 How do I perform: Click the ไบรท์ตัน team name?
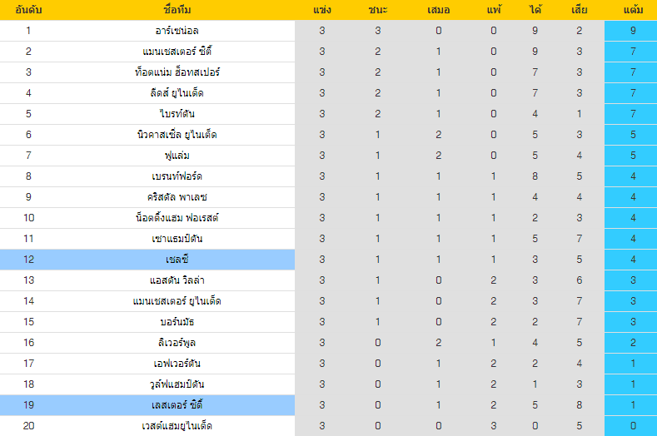177,114
